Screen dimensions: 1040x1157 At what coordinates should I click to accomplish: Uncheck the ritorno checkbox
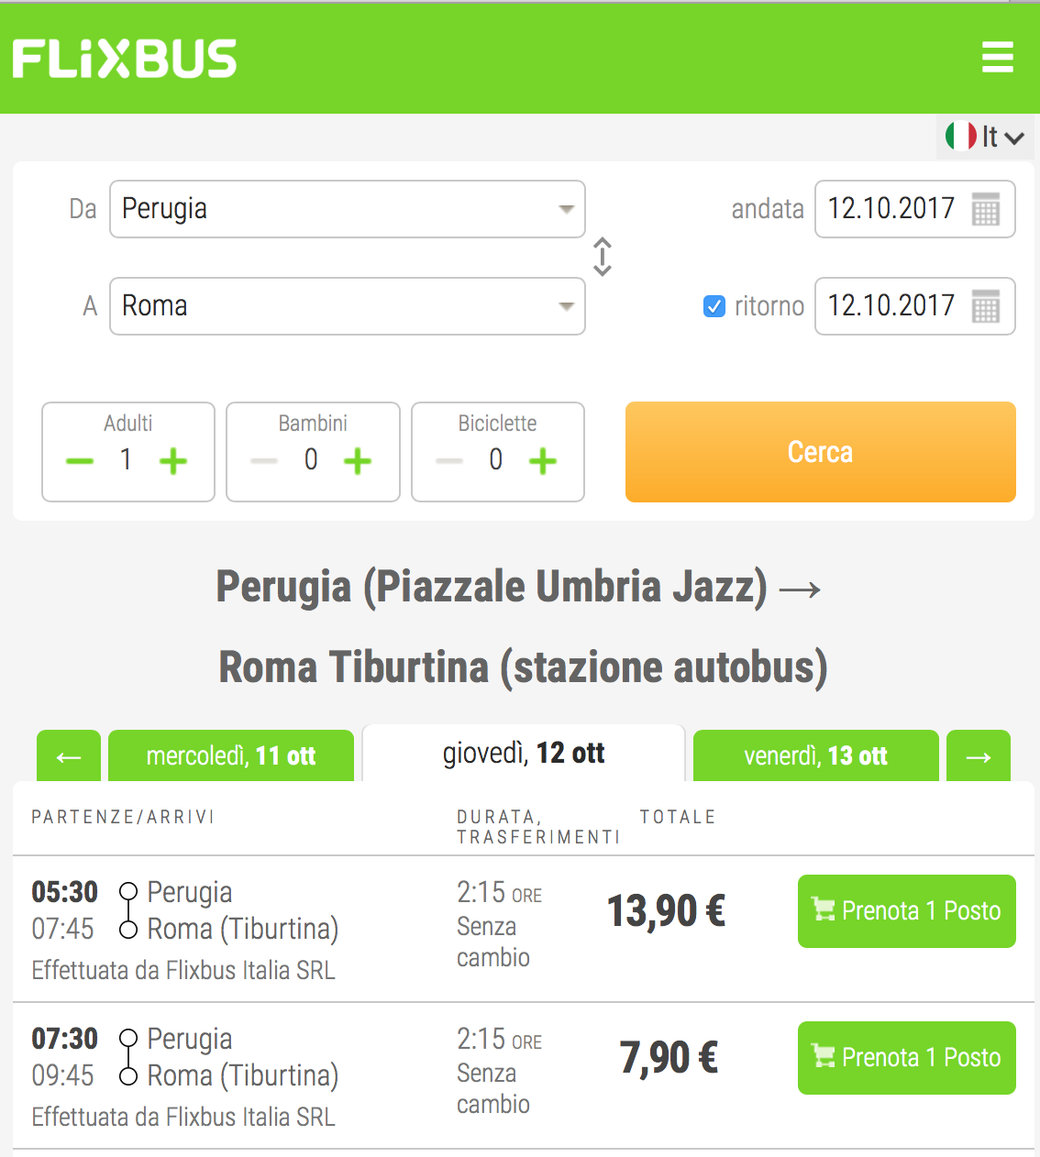point(714,306)
